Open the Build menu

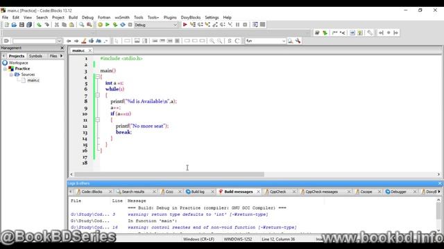point(73,17)
